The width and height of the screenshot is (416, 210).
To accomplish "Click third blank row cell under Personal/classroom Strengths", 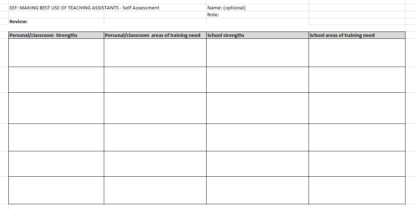I will 56,108.
